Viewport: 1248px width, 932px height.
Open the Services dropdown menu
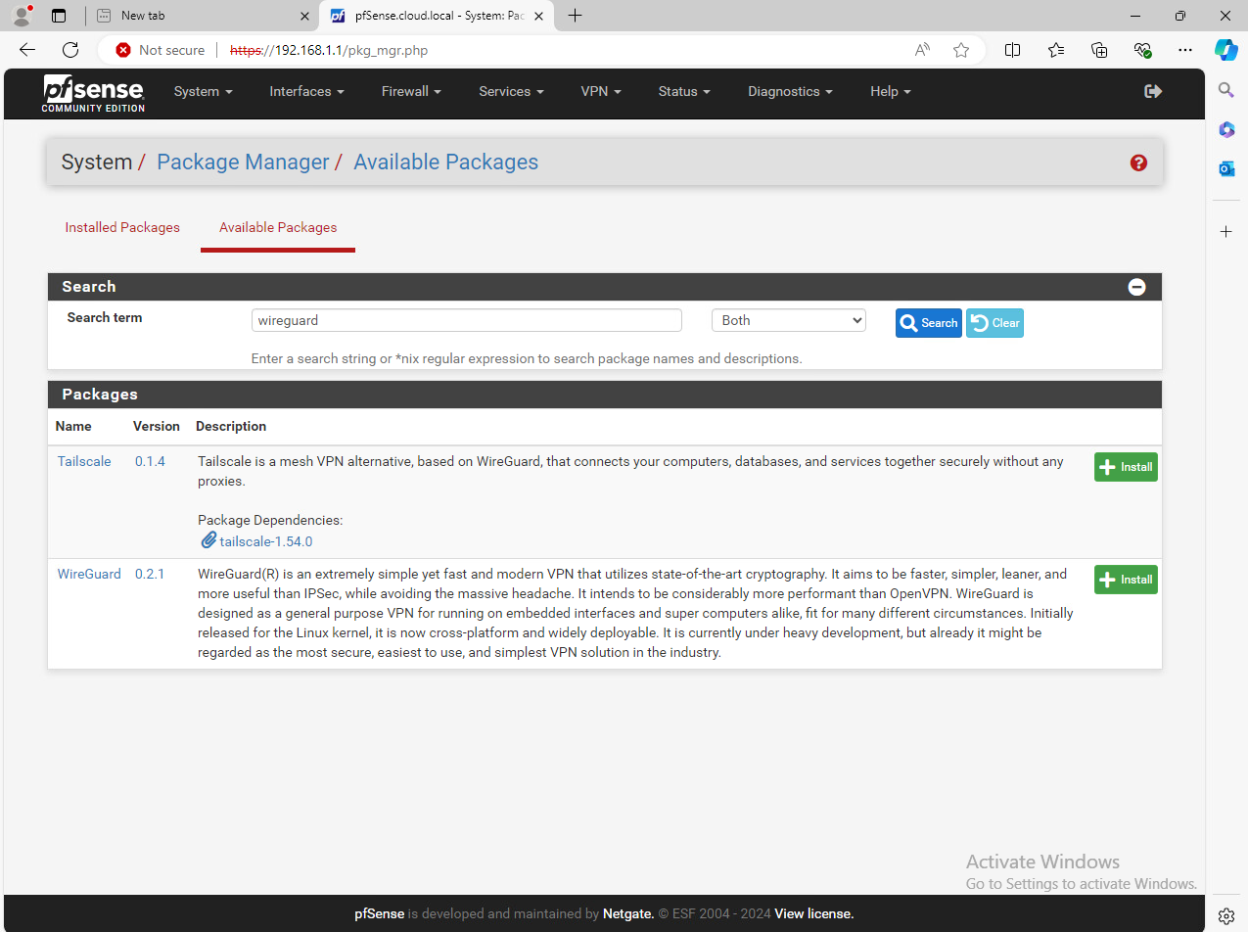pos(511,91)
